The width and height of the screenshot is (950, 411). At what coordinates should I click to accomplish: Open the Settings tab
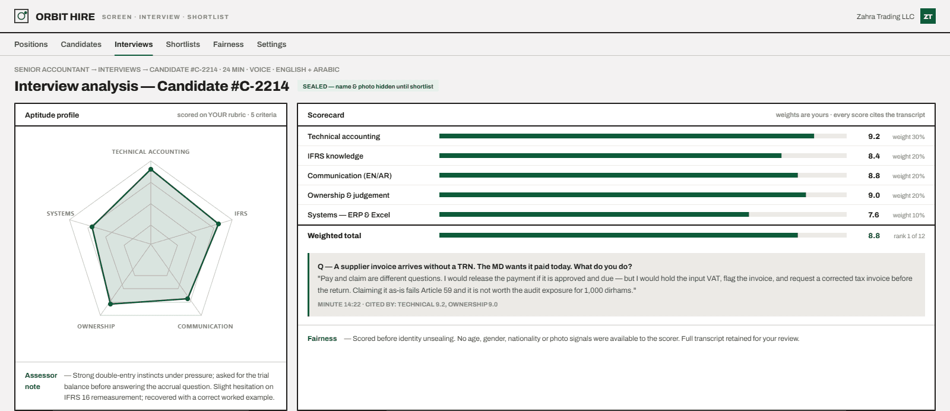271,44
